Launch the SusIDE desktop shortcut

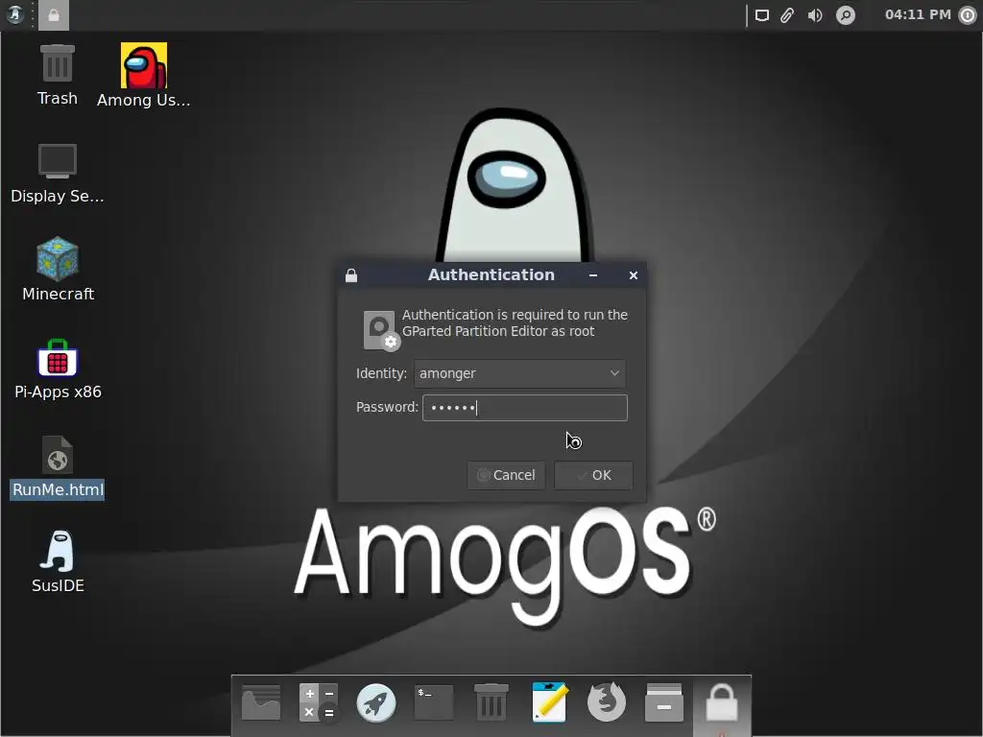coord(58,562)
